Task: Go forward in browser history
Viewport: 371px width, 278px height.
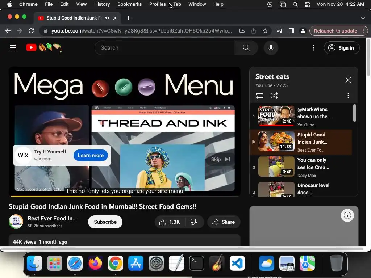Action: click(x=20, y=31)
